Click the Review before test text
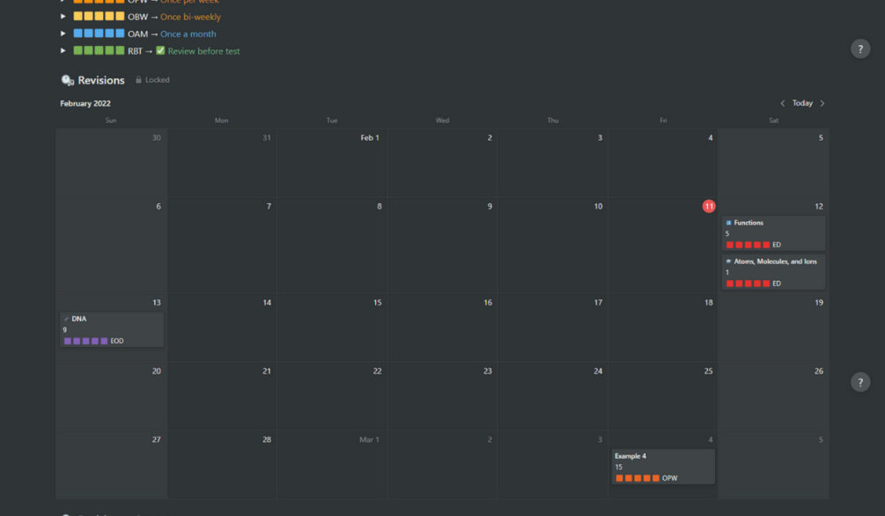Screen dimensions: 885x516 click(x=203, y=51)
